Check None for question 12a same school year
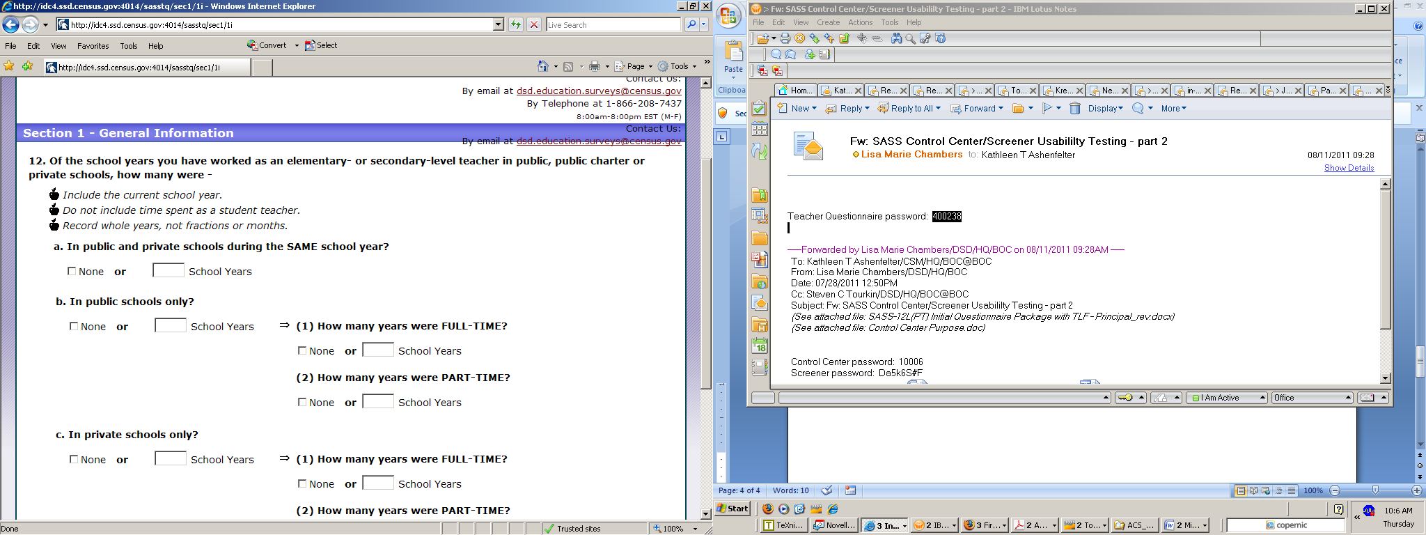 72,271
